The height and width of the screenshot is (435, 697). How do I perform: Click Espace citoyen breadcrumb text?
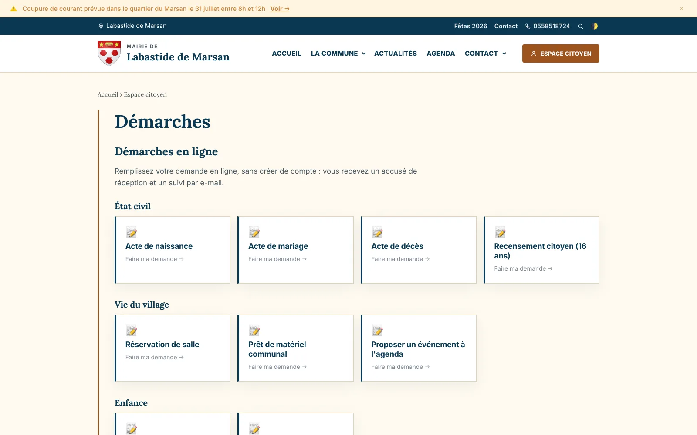coord(145,94)
